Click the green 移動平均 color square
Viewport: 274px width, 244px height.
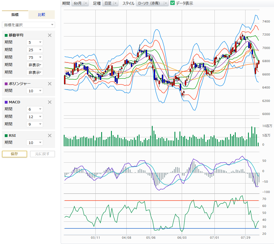(6, 35)
